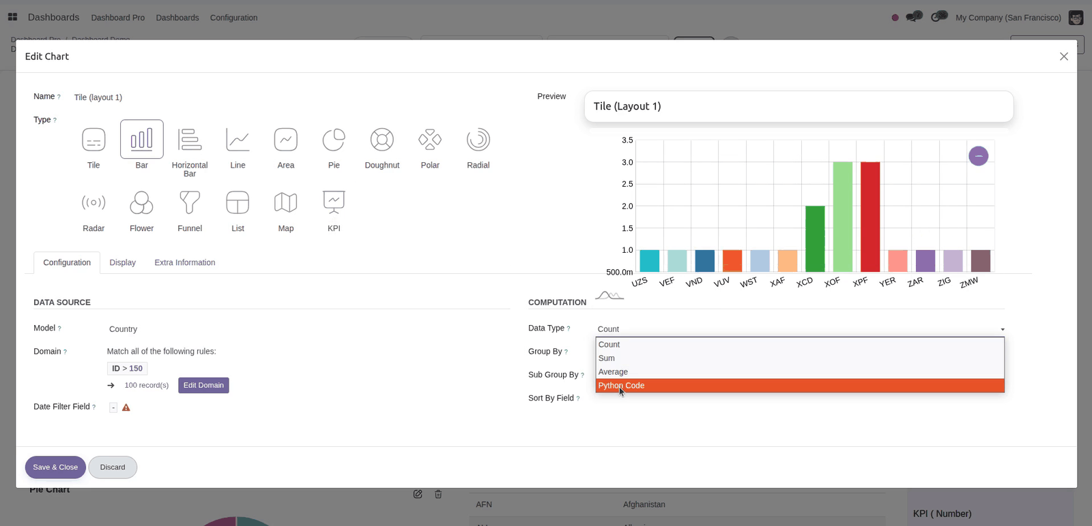Click the edit icon beside Pie Chart
Screen dimensions: 1092x526
[x=418, y=494]
